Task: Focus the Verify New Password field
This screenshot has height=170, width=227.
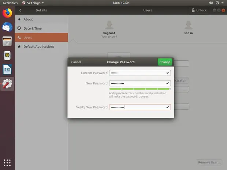Action: pos(140,107)
